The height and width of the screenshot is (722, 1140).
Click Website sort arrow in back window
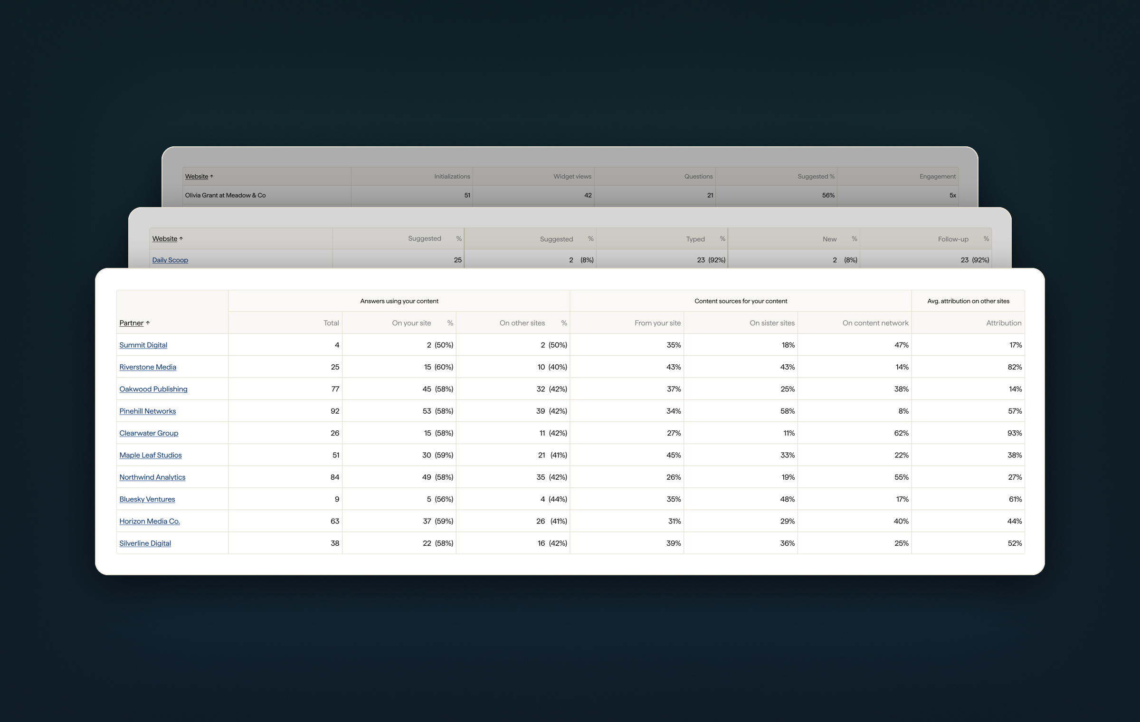212,176
